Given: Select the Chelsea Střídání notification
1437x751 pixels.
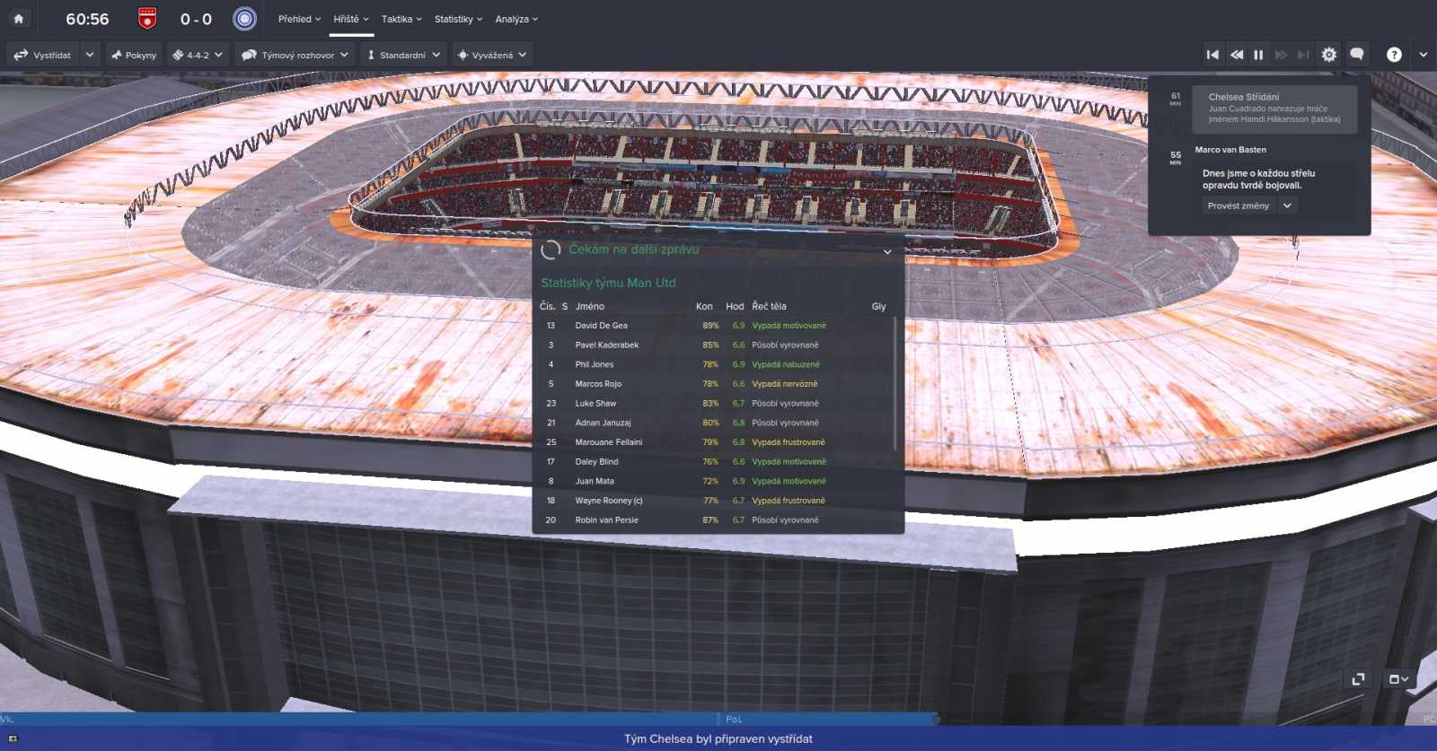Looking at the screenshot, I should pyautogui.click(x=1274, y=108).
